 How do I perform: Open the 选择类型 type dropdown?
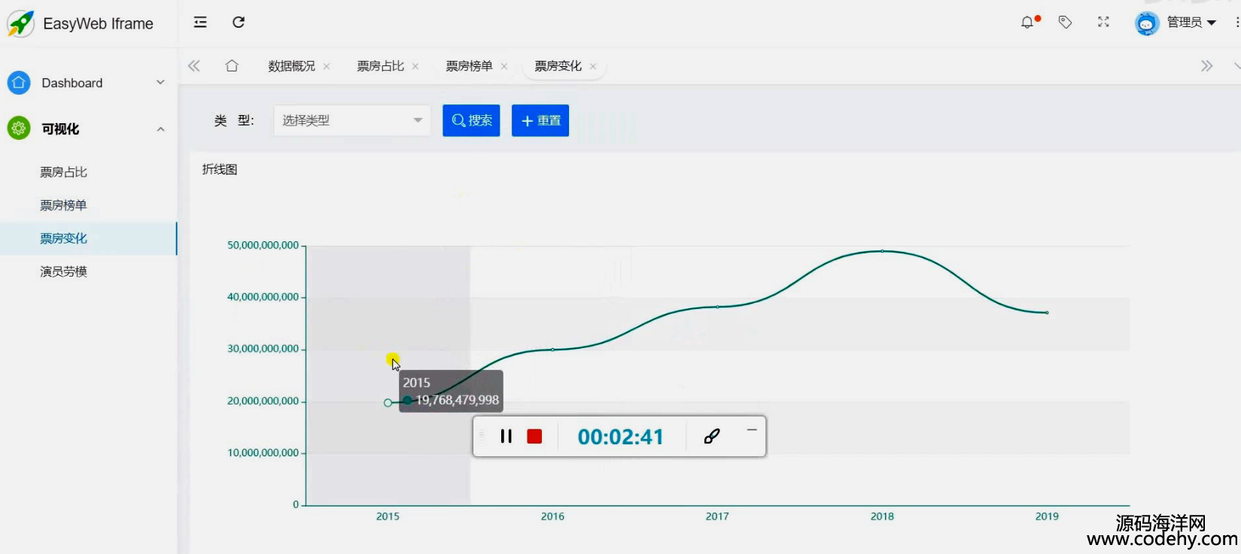click(351, 120)
